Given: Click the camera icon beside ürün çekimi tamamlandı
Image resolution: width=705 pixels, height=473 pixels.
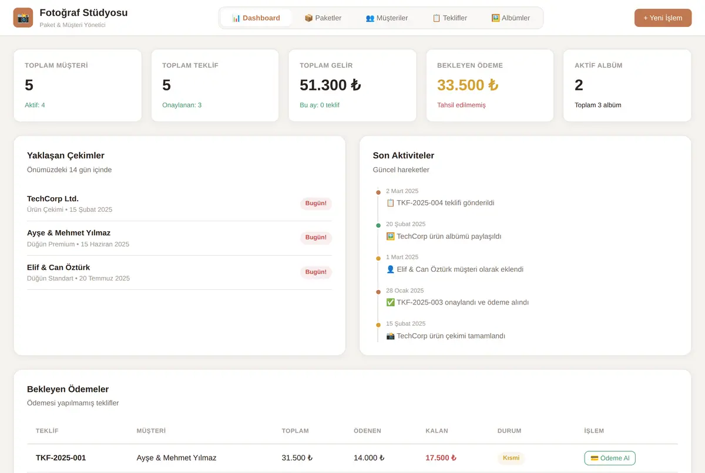Looking at the screenshot, I should pyautogui.click(x=390, y=336).
